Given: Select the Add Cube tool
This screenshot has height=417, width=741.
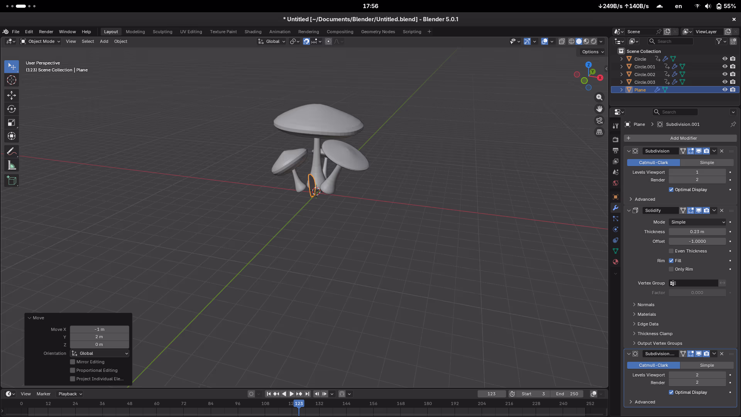Looking at the screenshot, I should pos(12,180).
